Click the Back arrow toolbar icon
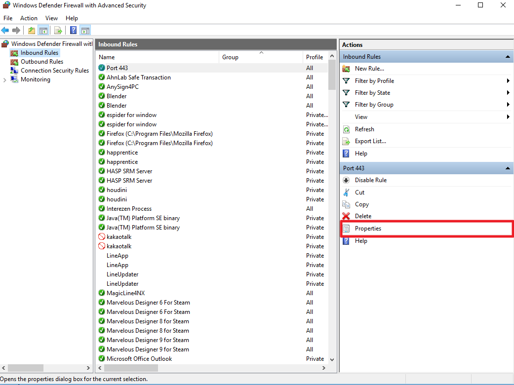This screenshot has height=385, width=514. pos(5,31)
